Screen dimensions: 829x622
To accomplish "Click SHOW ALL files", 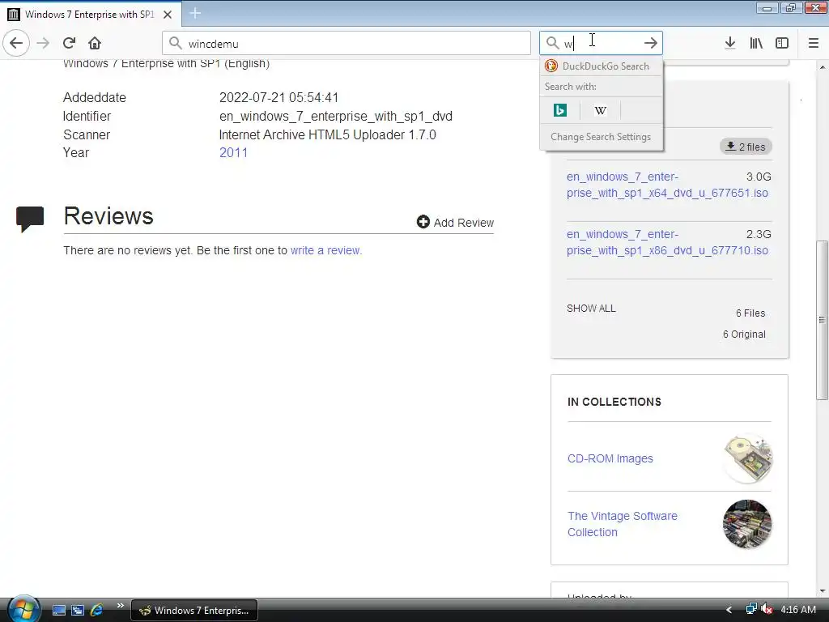I will 591,308.
